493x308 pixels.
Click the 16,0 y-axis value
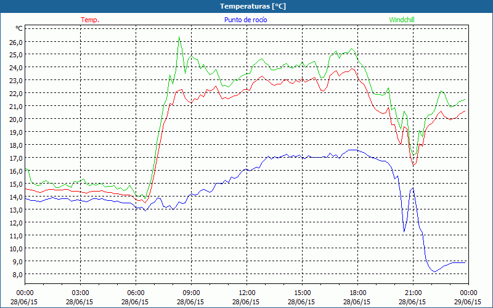(x=16, y=171)
